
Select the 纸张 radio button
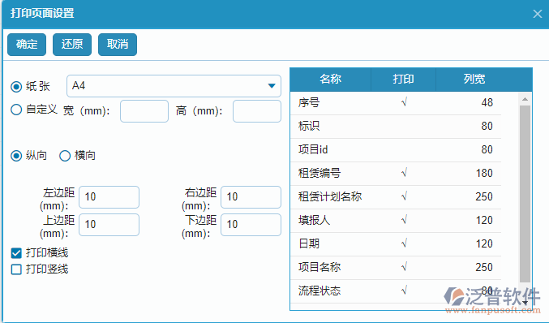click(x=16, y=87)
